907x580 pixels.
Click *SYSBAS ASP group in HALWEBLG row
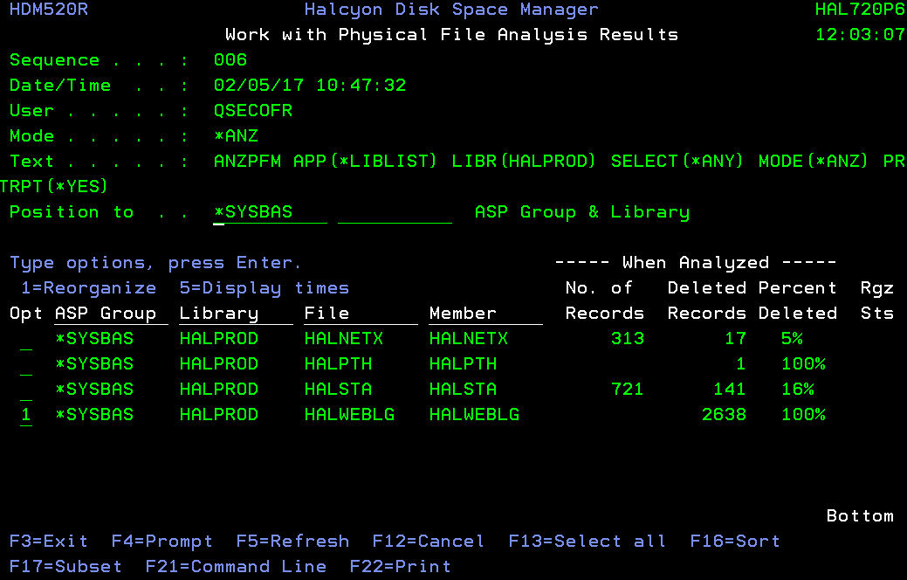tap(94, 414)
